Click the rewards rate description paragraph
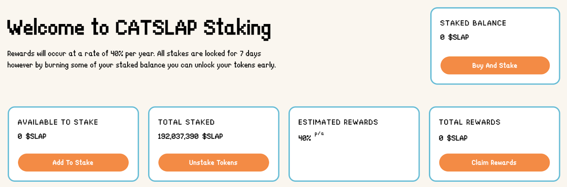Viewport: 567px width, 187px height. tap(141, 59)
